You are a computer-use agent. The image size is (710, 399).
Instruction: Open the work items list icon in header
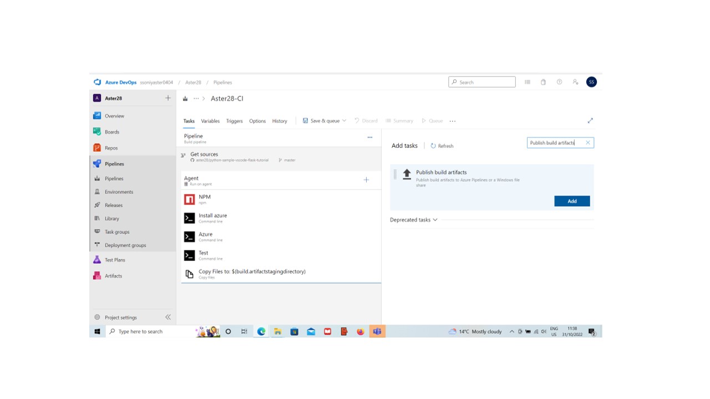(x=528, y=82)
